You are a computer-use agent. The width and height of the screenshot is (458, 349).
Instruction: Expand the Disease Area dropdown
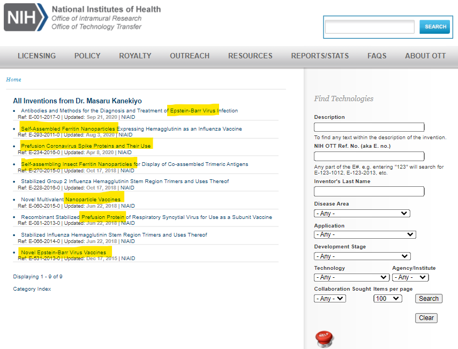[362, 214]
